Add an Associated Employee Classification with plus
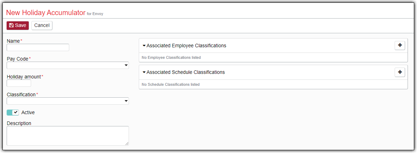This screenshot has height=153, width=417. [x=400, y=46]
